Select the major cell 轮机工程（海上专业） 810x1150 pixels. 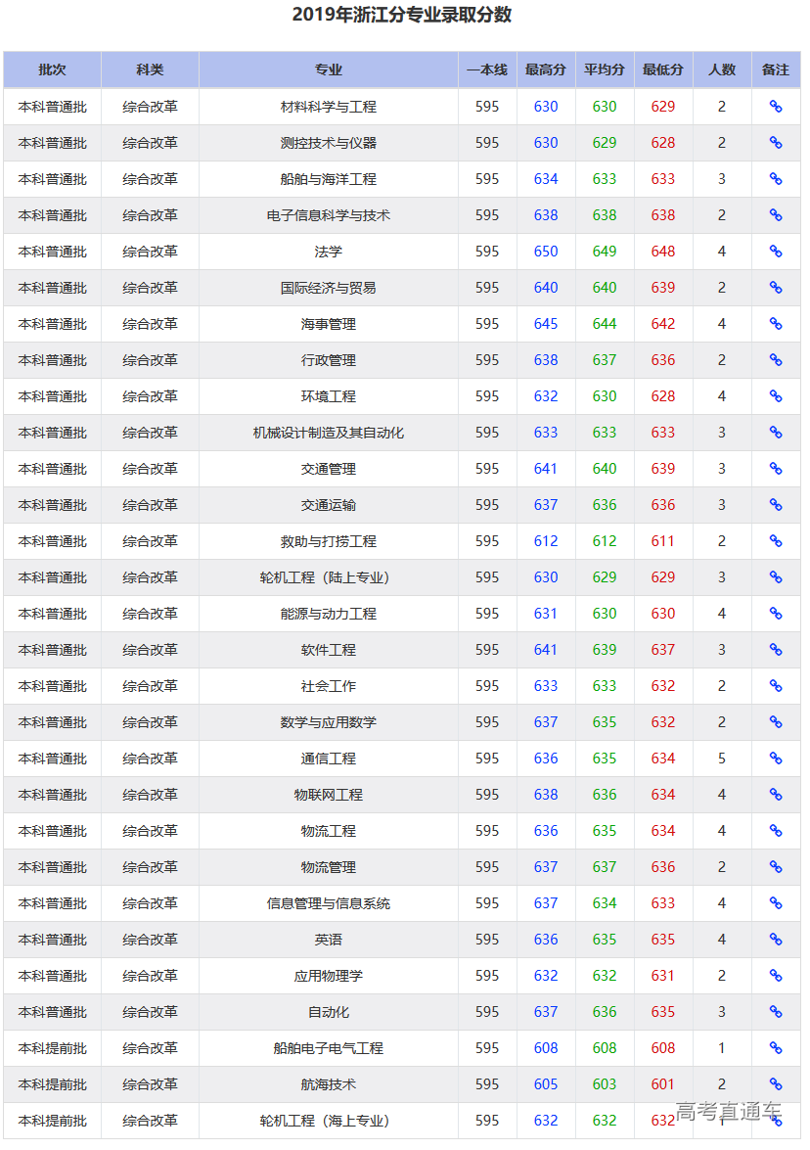click(x=329, y=1121)
